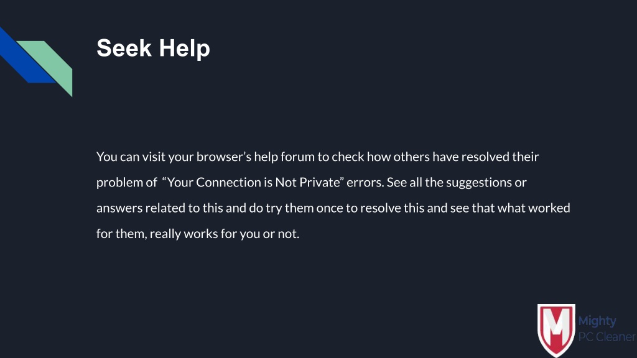Viewport: 637px width, 358px height.
Task: Click the word "browser's" in the first line
Action: click(x=224, y=157)
